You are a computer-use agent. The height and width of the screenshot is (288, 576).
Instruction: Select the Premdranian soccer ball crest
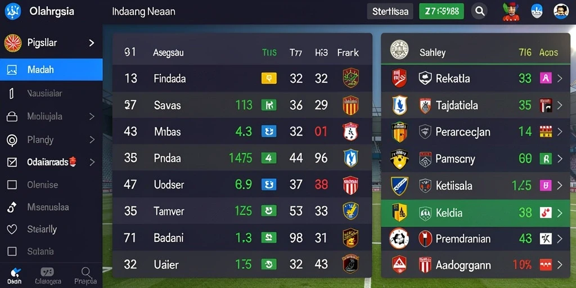(399, 238)
